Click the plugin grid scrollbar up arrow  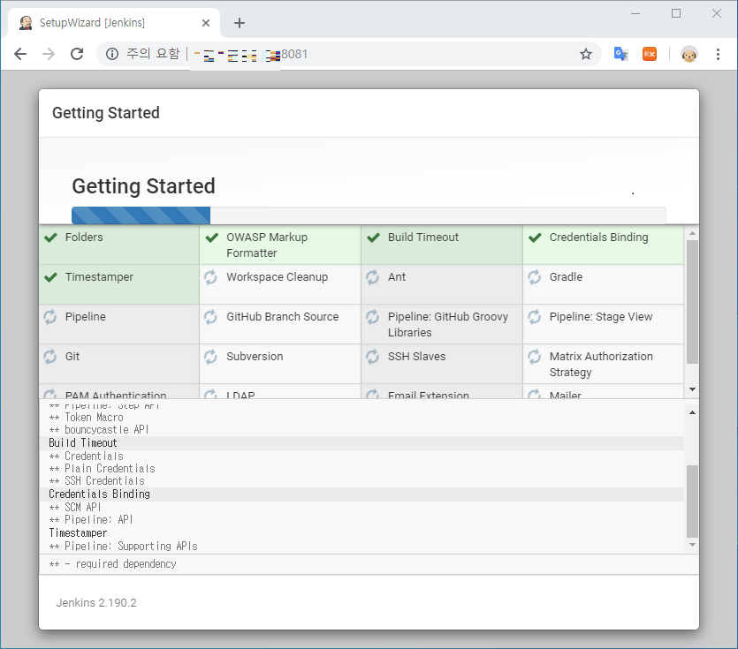pyautogui.click(x=692, y=233)
